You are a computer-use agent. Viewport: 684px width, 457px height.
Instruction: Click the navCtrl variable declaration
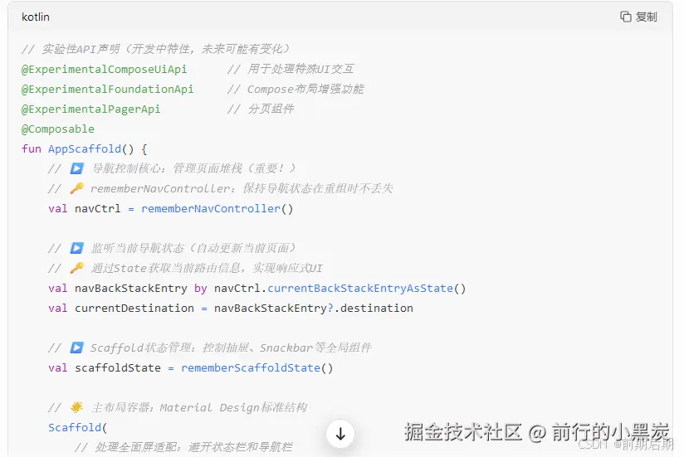[x=98, y=209]
